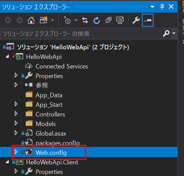Click the Forward navigation arrow in toolbar

(20, 20)
